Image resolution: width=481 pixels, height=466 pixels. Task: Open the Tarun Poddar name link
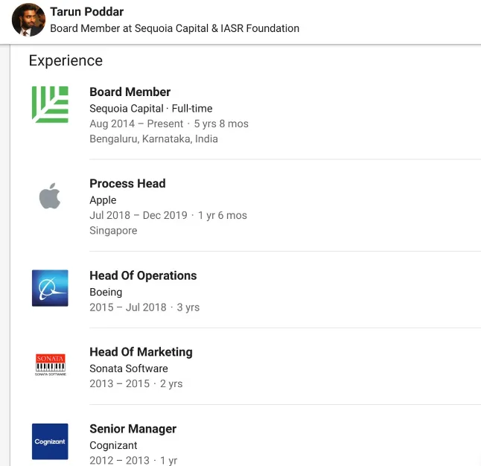tap(87, 12)
